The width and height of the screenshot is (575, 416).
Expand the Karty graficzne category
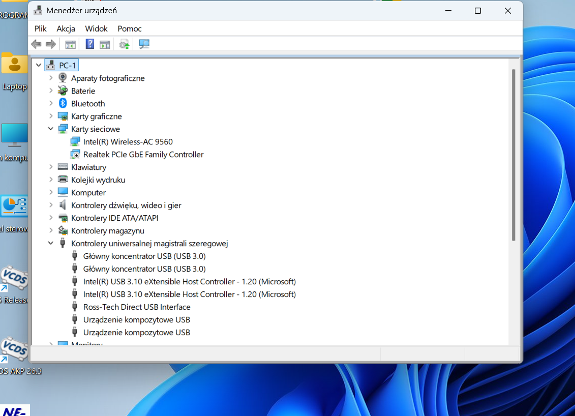51,116
